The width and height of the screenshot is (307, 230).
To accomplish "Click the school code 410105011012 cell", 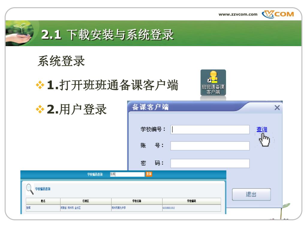I will tap(192, 208).
